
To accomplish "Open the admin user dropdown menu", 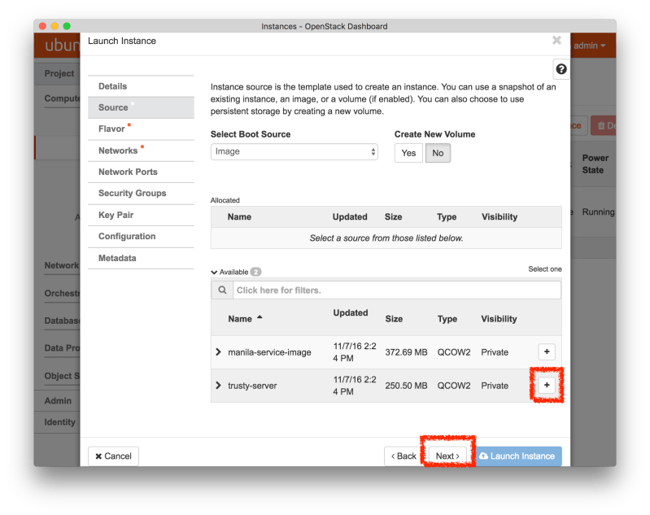I will tap(589, 46).
